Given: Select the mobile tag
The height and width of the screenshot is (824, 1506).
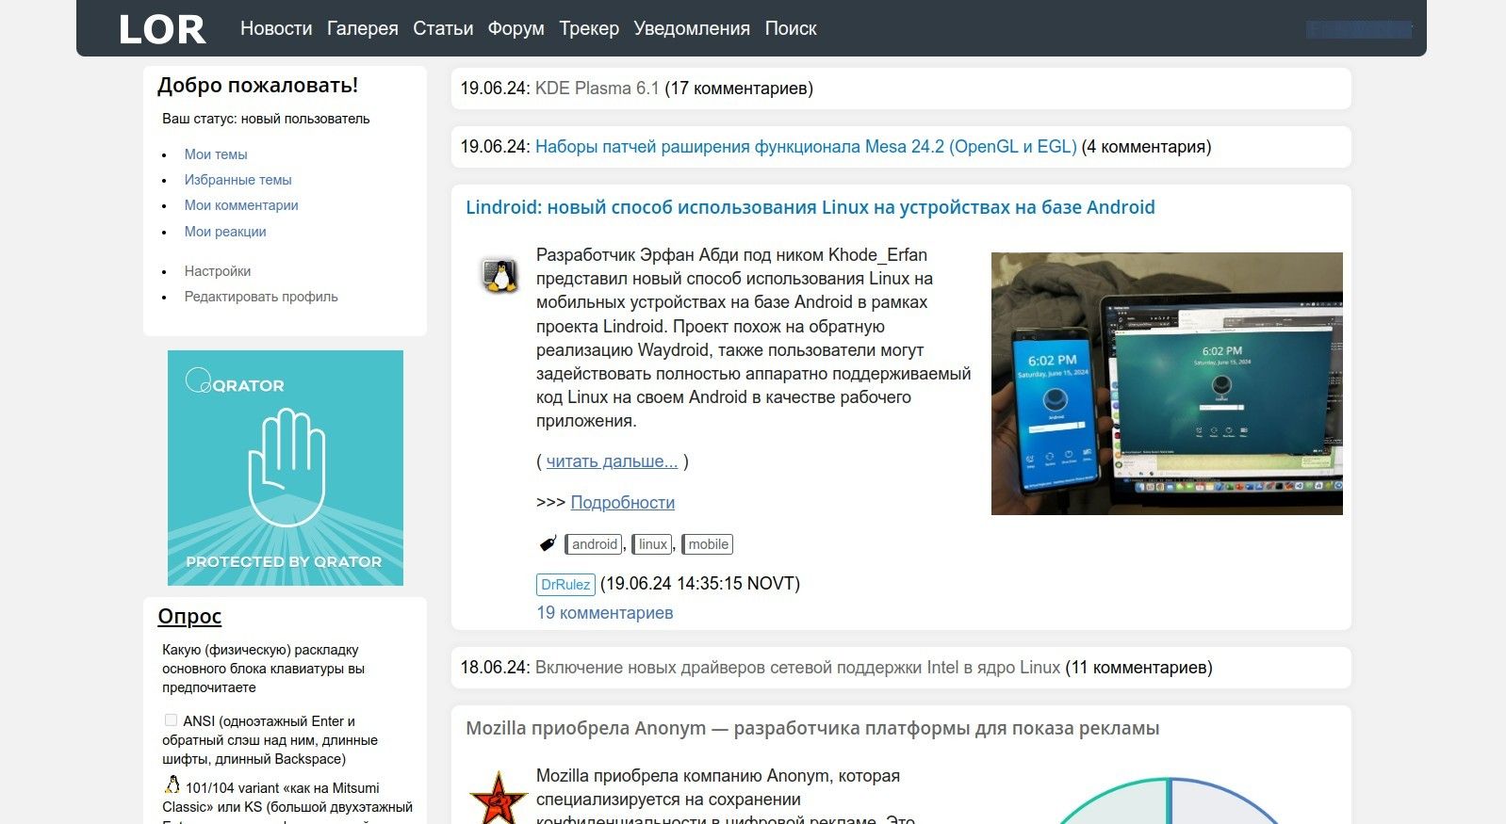Looking at the screenshot, I should (x=708, y=544).
